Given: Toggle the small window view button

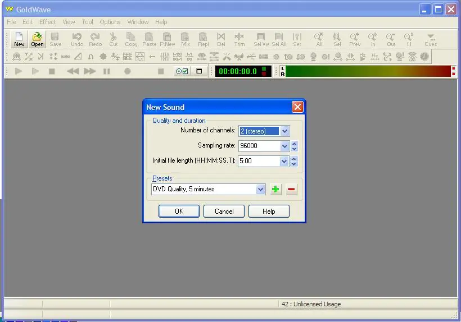Looking at the screenshot, I should (199, 71).
